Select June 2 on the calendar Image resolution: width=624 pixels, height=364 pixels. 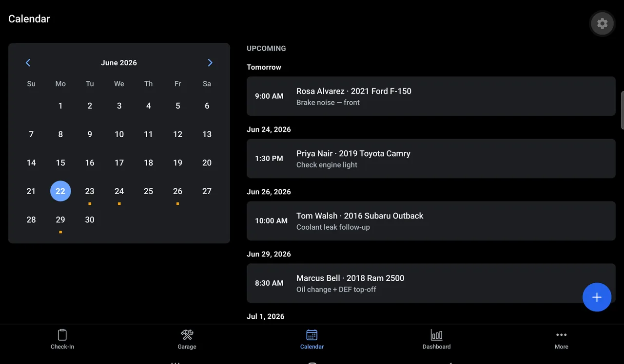pyautogui.click(x=90, y=106)
